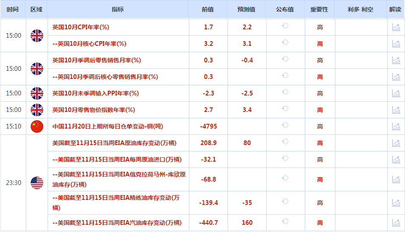Open 美国EIA原油库存变动(万桶) indicator link
The image size is (405, 232).
[x=114, y=143]
